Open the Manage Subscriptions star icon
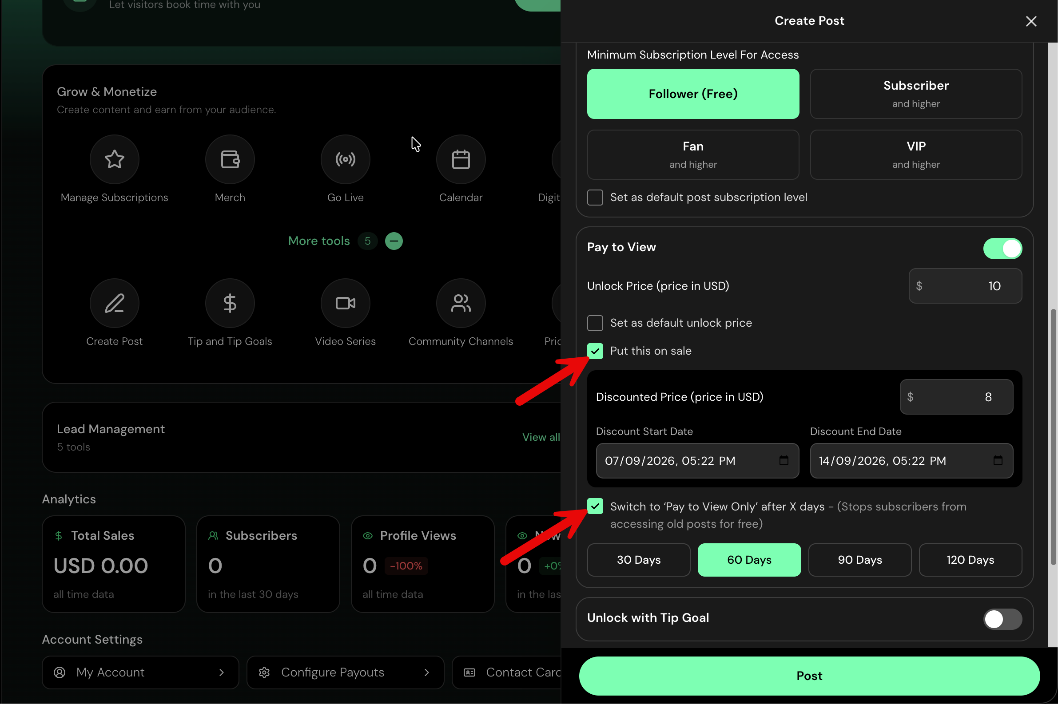Screen dimensions: 1058x704 tap(114, 159)
